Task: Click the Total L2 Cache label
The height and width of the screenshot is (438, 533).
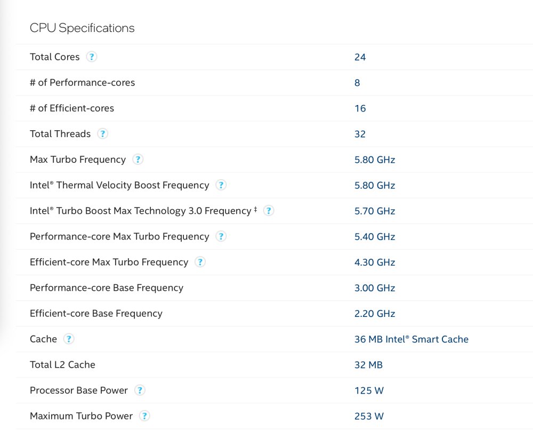Action: coord(62,364)
